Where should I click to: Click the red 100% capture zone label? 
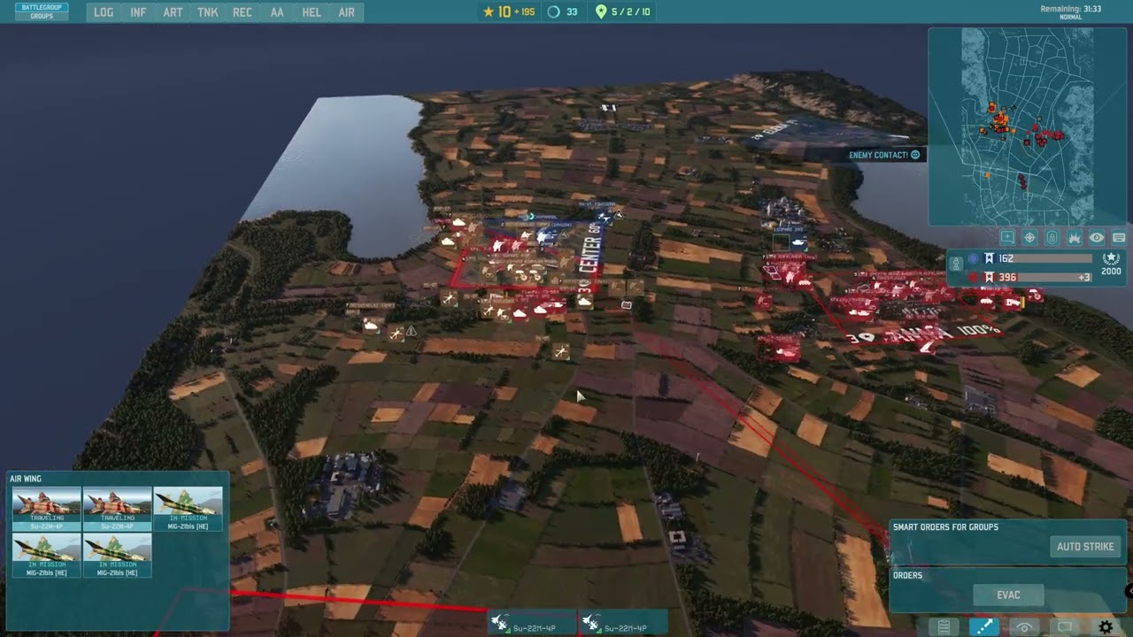923,334
